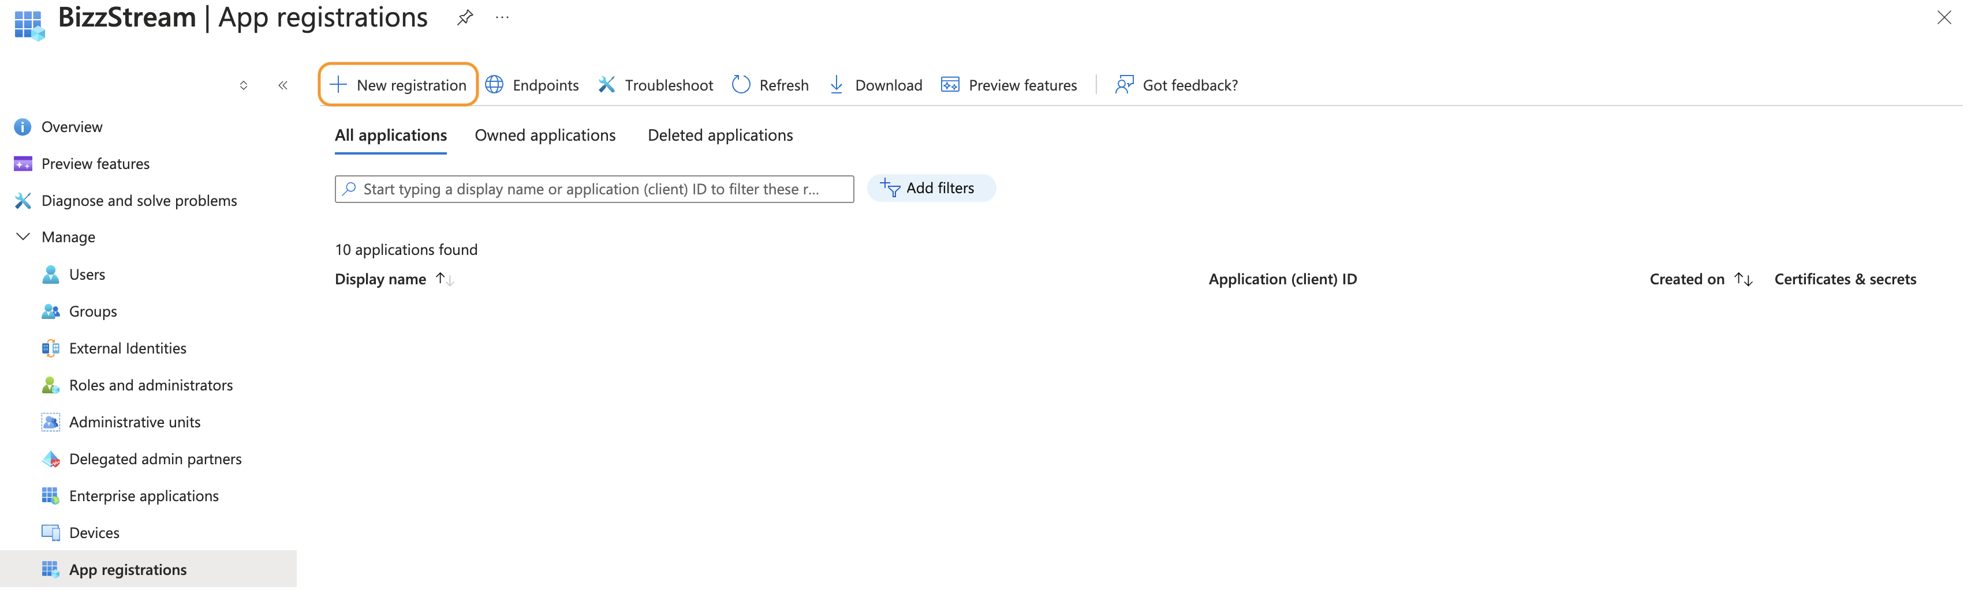
Task: Open Devices in the sidebar
Action: [94, 534]
